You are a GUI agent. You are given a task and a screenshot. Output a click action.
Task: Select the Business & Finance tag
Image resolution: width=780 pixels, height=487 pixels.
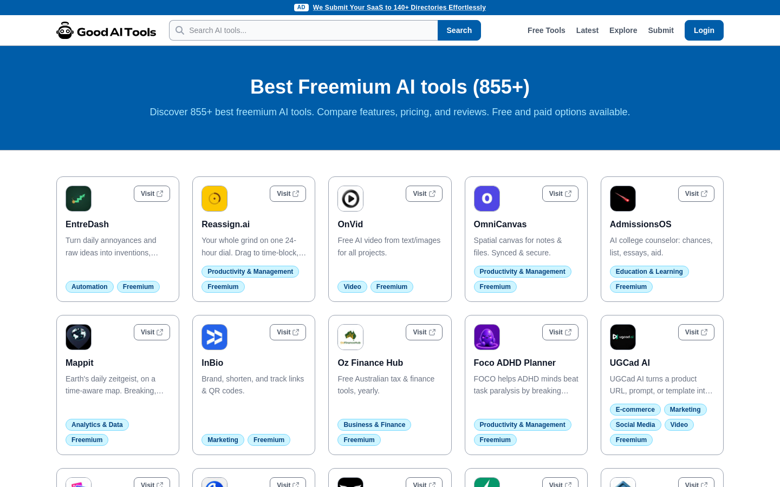374,425
